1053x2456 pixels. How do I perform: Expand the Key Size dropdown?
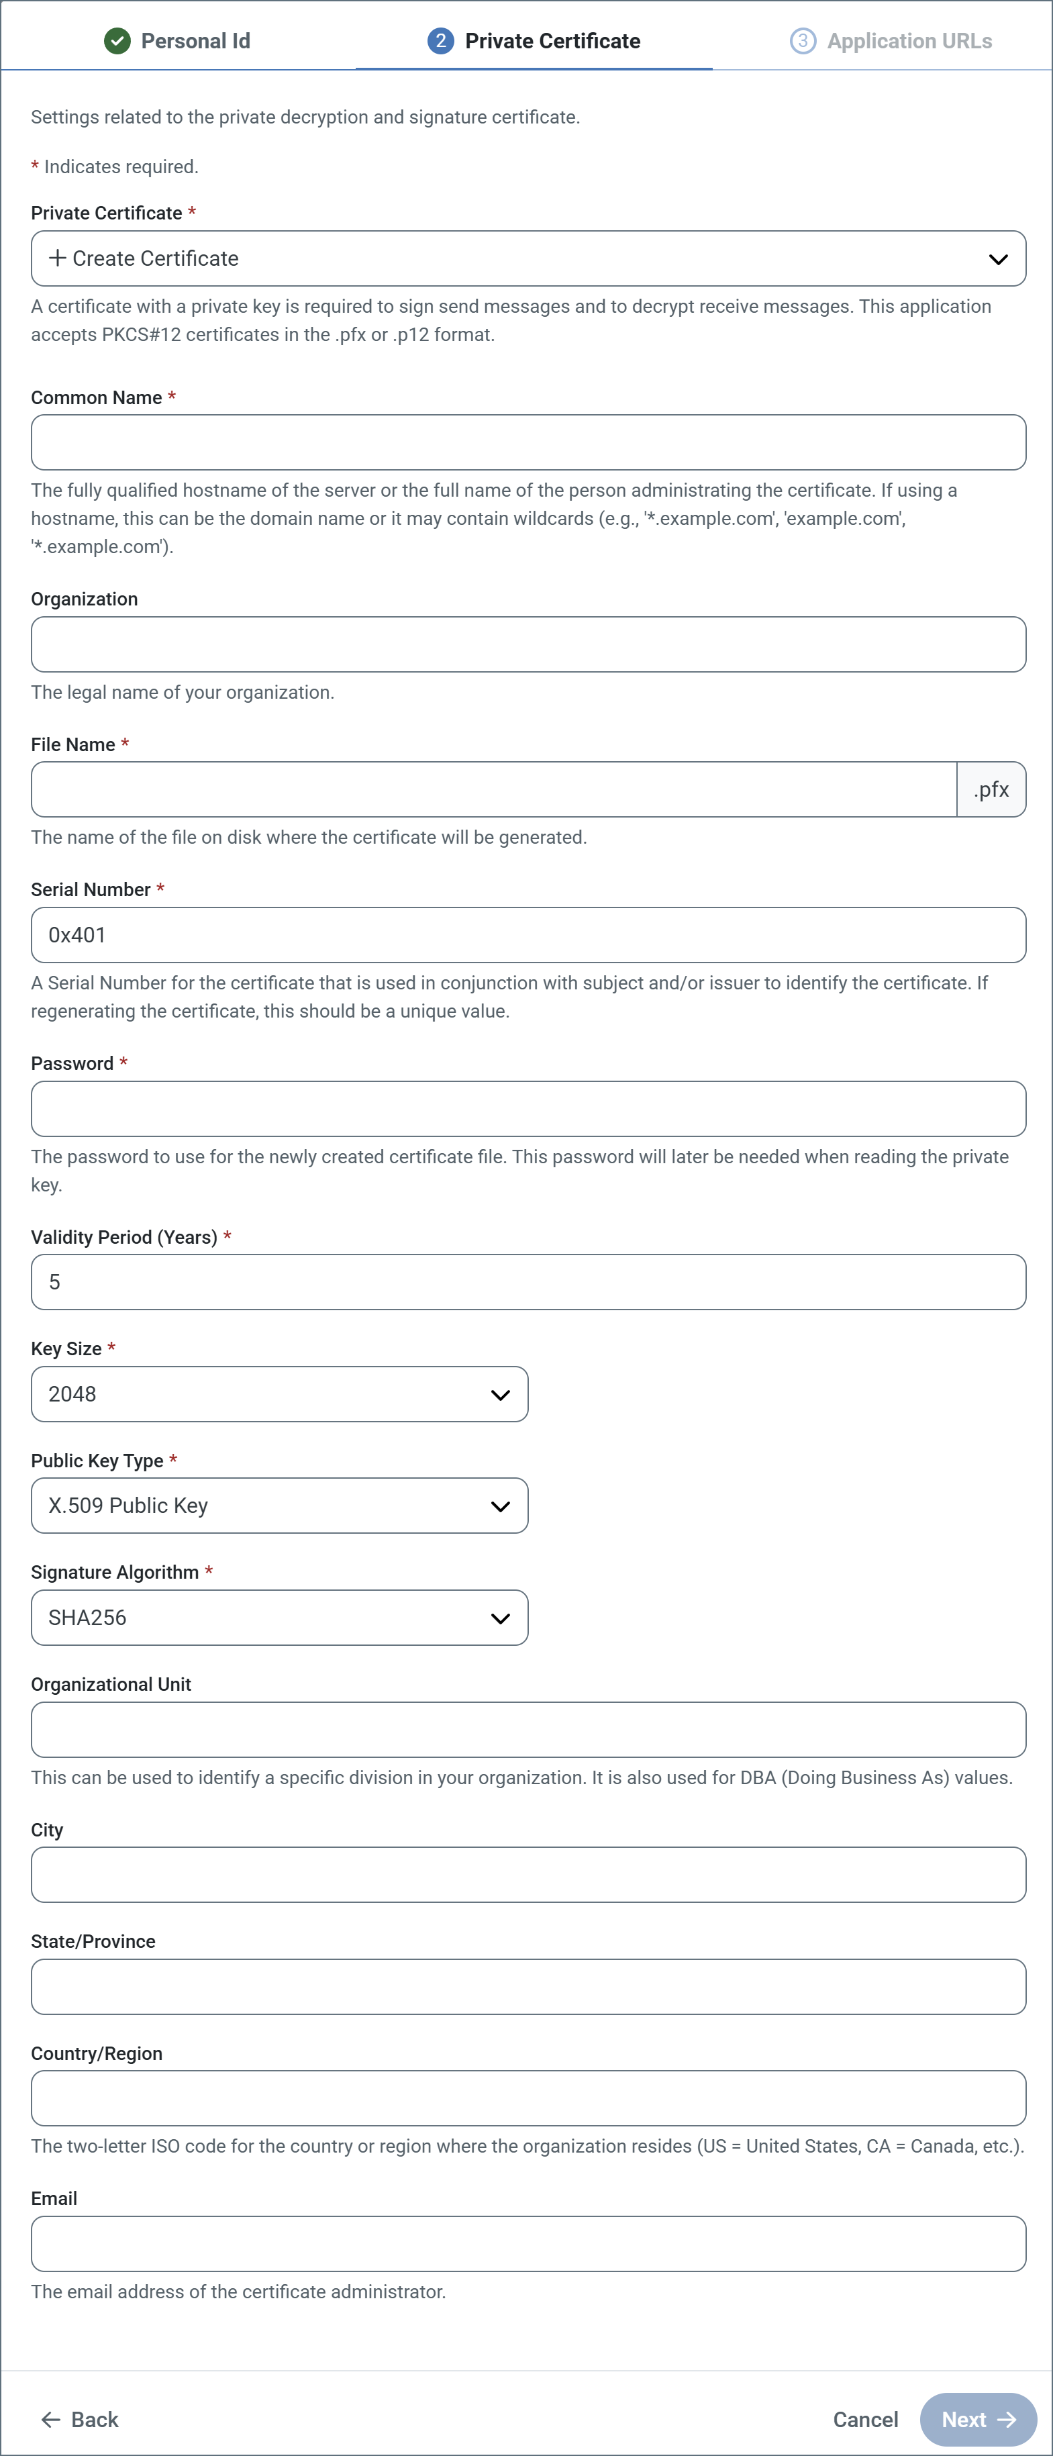pyautogui.click(x=279, y=1394)
